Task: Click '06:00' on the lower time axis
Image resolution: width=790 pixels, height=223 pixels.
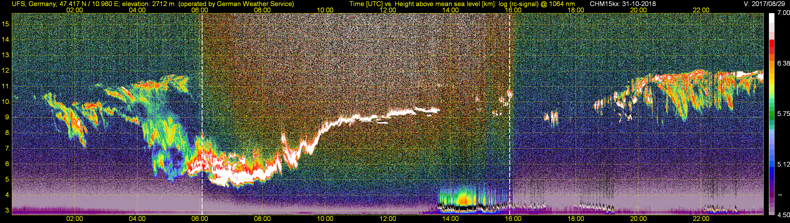Action: click(x=200, y=219)
